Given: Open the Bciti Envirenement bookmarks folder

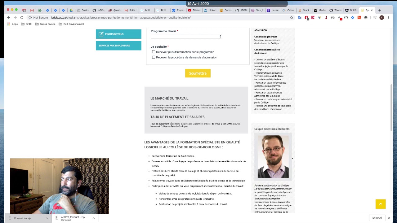Looking at the screenshot, I should coord(71,24).
